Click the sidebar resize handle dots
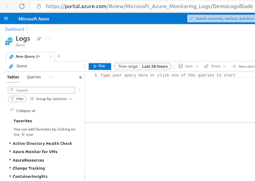255x181 pixels. 85,177
